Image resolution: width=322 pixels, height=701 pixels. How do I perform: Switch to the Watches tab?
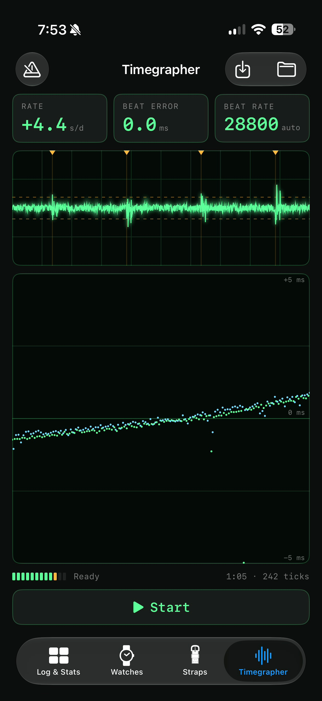(x=127, y=660)
